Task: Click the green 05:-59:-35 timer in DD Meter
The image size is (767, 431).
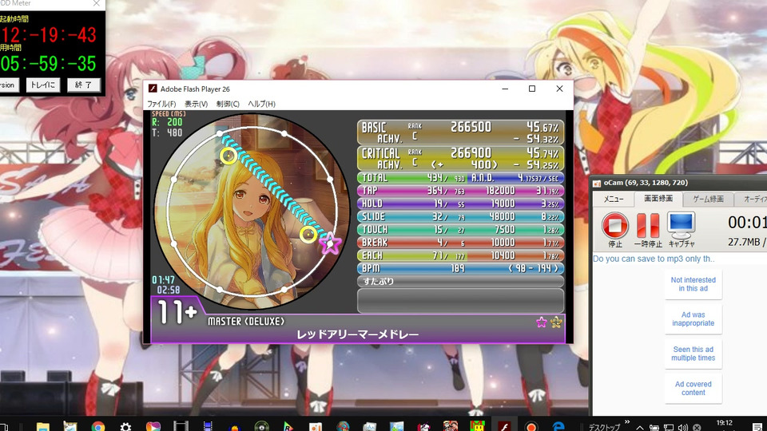Action: [x=49, y=64]
